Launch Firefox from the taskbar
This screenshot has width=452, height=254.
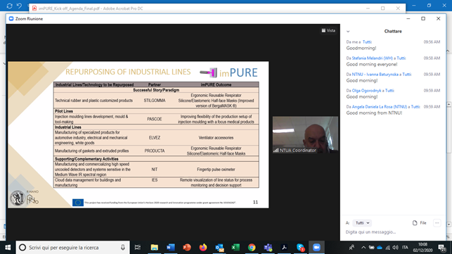203,248
